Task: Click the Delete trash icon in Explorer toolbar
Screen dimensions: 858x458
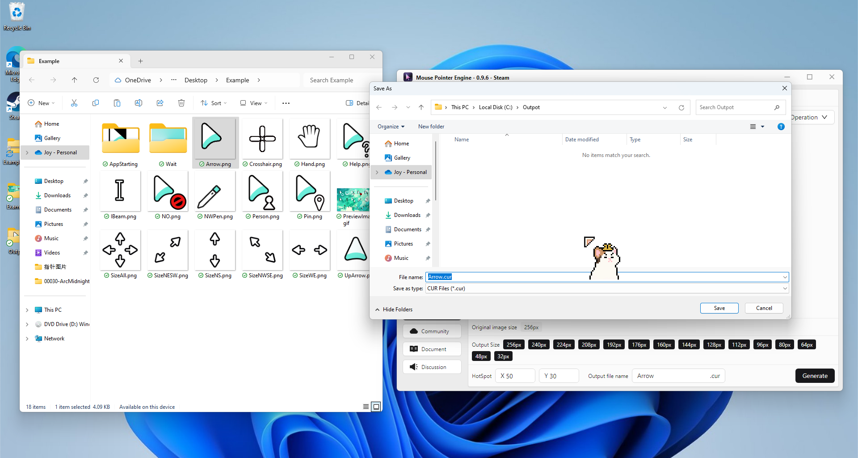Action: click(x=181, y=103)
